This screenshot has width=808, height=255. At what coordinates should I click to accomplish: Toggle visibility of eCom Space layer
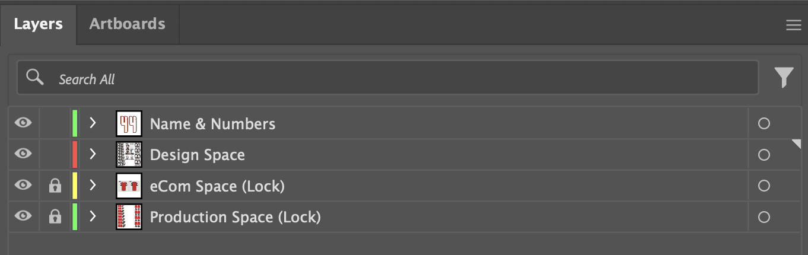[23, 186]
